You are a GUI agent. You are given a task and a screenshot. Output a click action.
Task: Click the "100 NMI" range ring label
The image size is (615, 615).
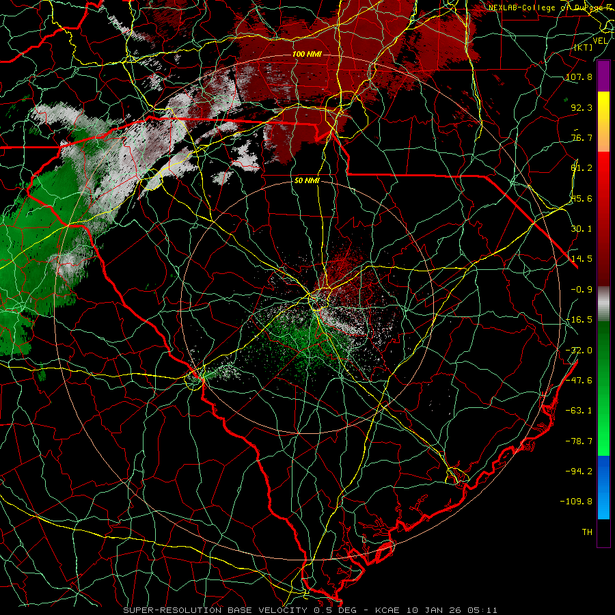[307, 54]
